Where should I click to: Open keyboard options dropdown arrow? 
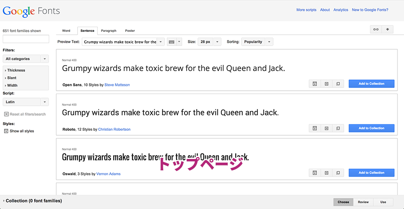pos(179,42)
